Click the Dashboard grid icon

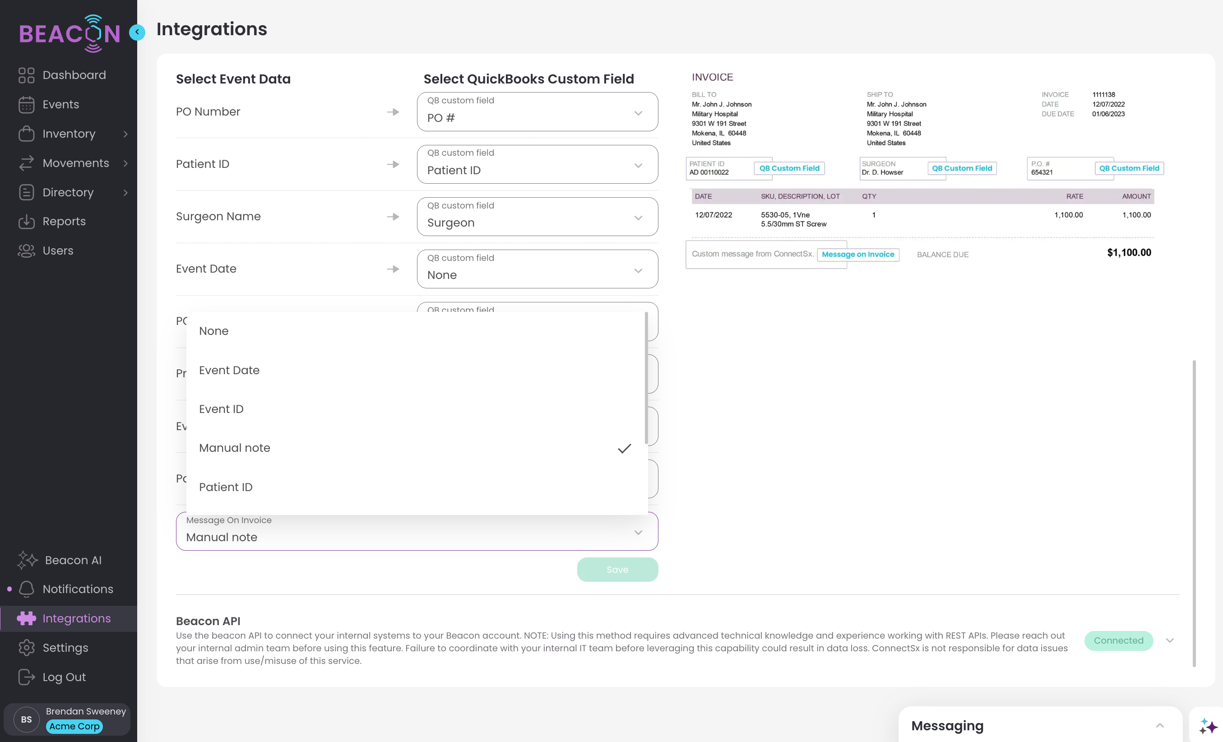pos(26,75)
